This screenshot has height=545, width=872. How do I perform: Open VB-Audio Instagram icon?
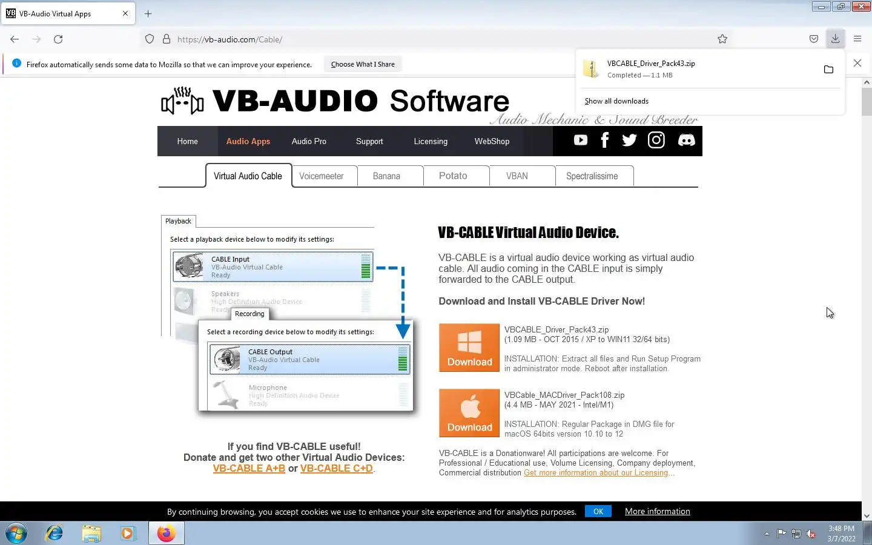click(656, 140)
